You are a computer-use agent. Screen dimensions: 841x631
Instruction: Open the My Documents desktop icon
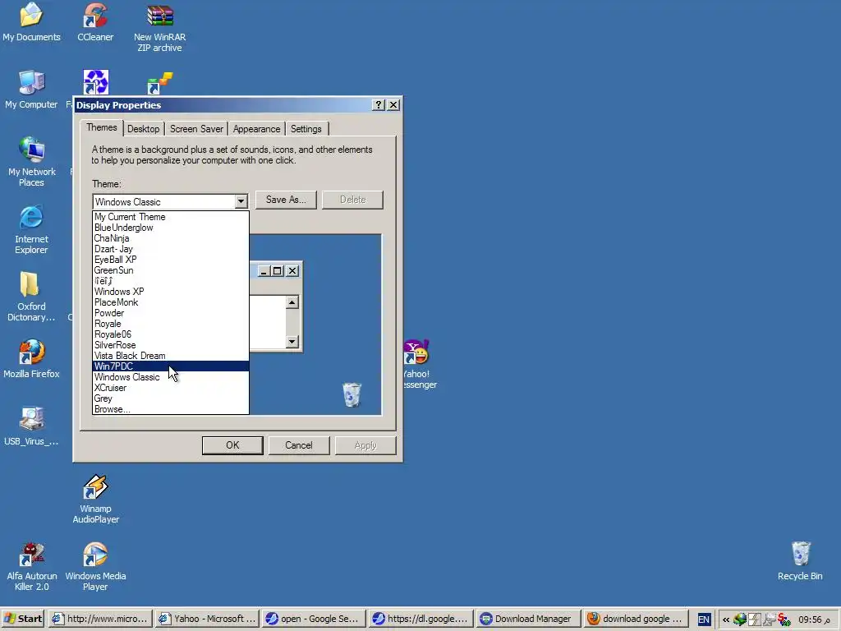31,22
